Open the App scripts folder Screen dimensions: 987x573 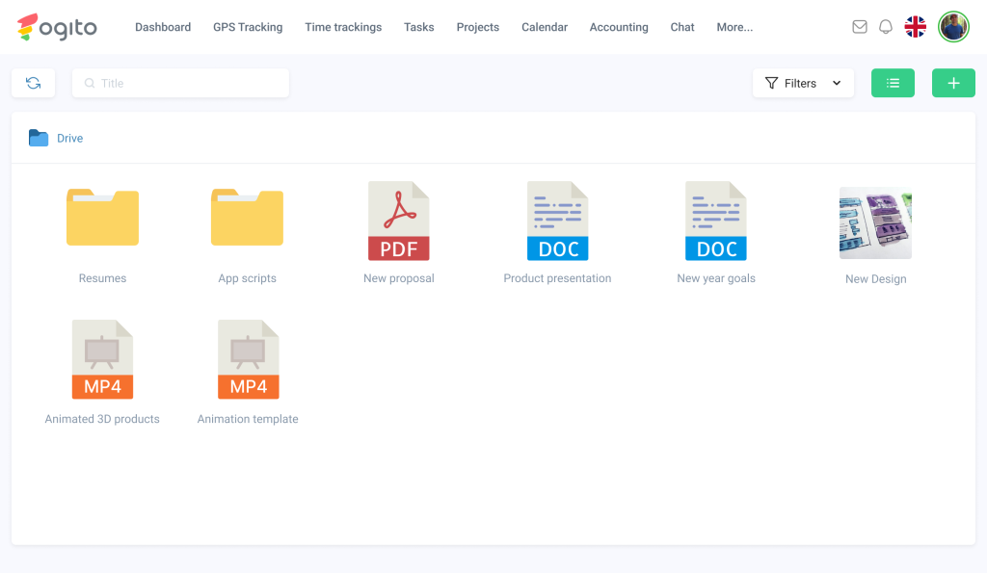pos(247,218)
